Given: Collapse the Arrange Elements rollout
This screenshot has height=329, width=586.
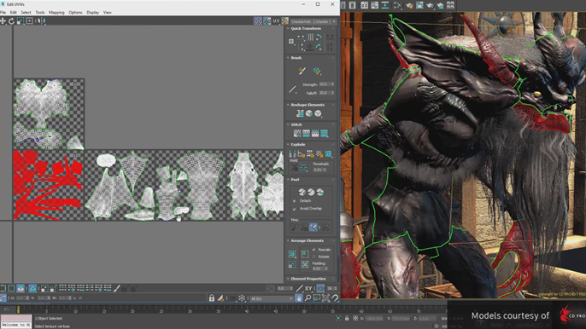Looking at the screenshot, I should (288, 240).
